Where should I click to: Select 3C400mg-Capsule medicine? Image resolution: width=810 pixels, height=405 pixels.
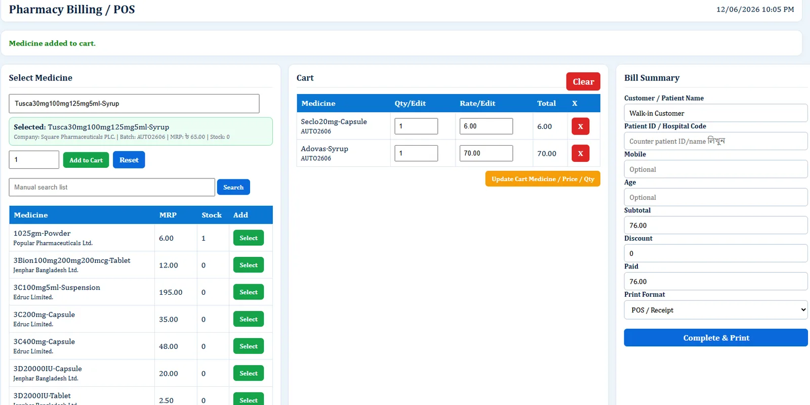tap(249, 346)
